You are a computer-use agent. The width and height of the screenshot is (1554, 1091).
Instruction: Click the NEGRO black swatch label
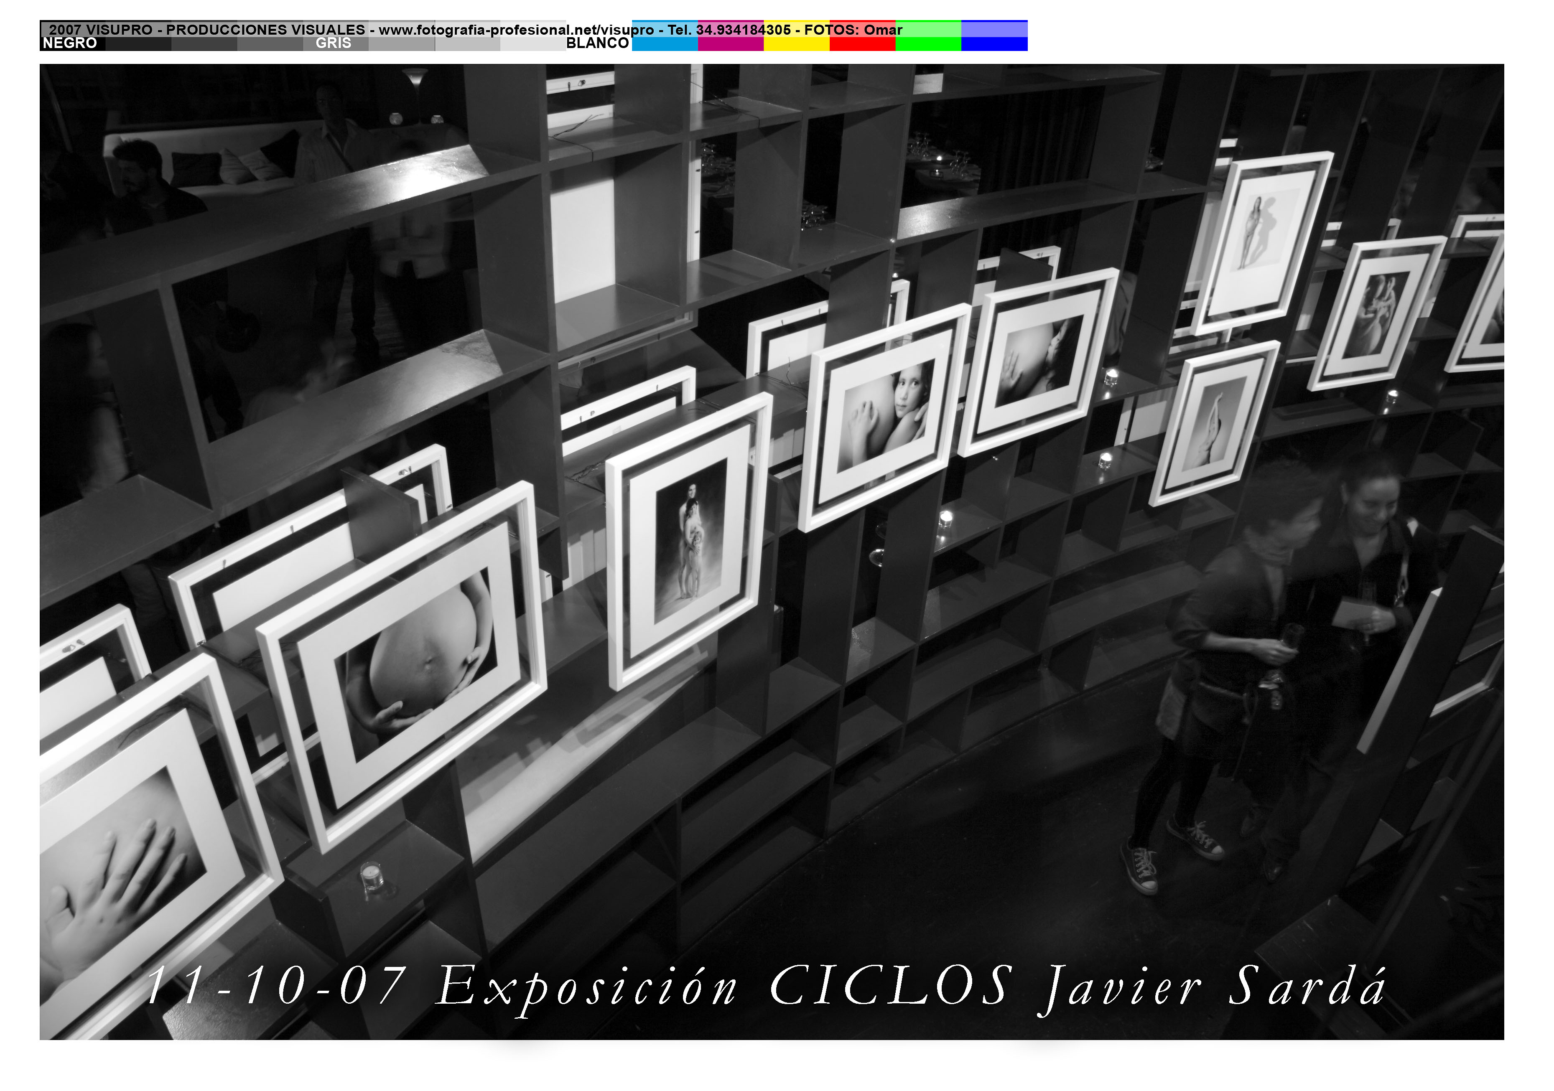(x=70, y=43)
